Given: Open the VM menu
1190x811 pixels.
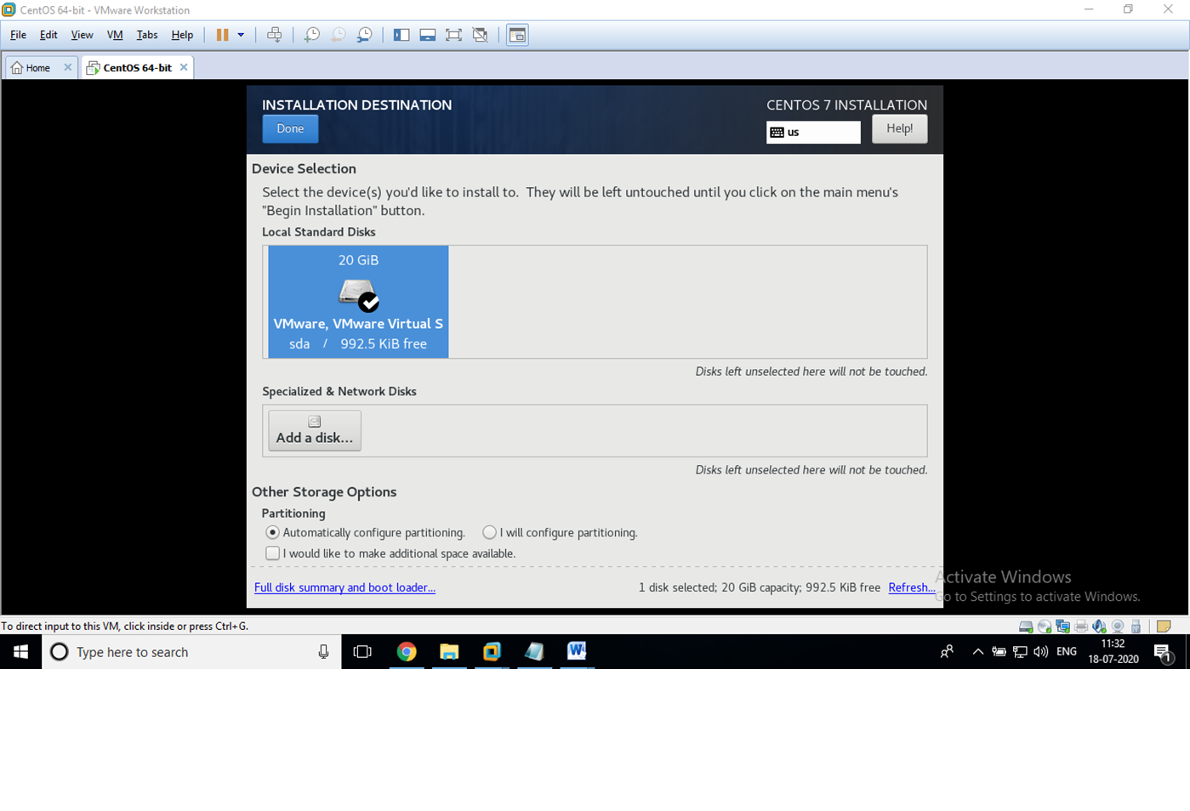Looking at the screenshot, I should pyautogui.click(x=114, y=35).
